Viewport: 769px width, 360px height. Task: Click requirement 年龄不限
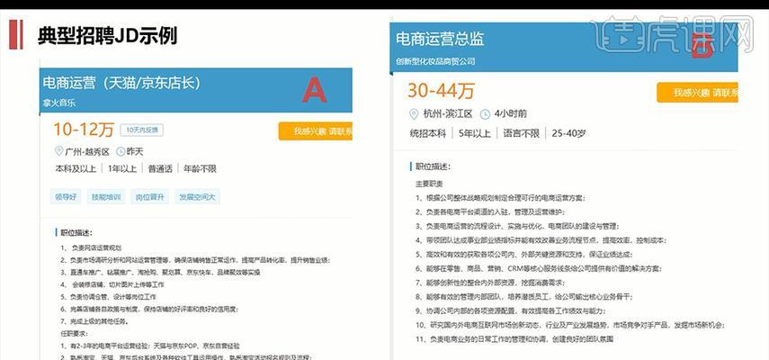pos(200,168)
